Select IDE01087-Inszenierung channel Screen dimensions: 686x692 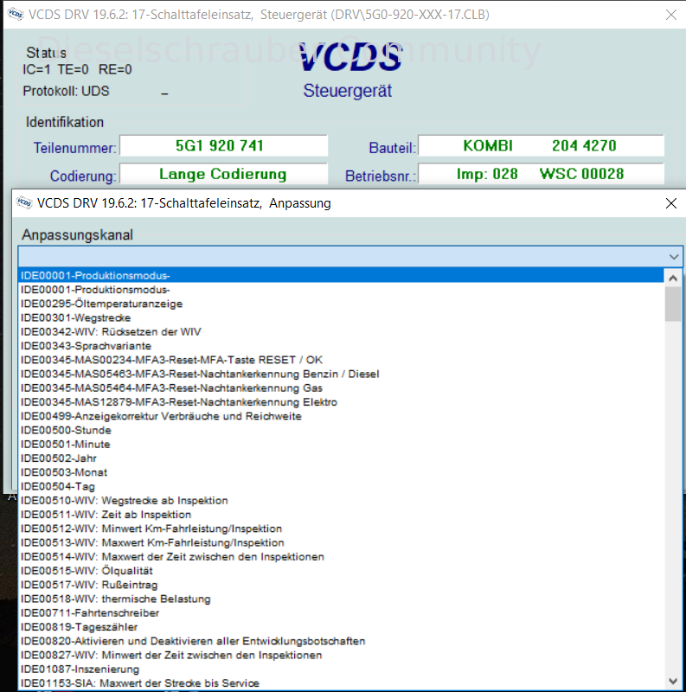pyautogui.click(x=341, y=669)
